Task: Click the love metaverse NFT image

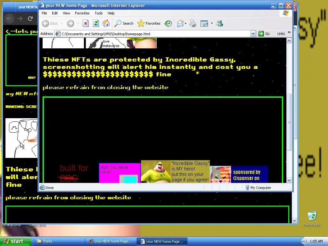Action: (x=106, y=43)
